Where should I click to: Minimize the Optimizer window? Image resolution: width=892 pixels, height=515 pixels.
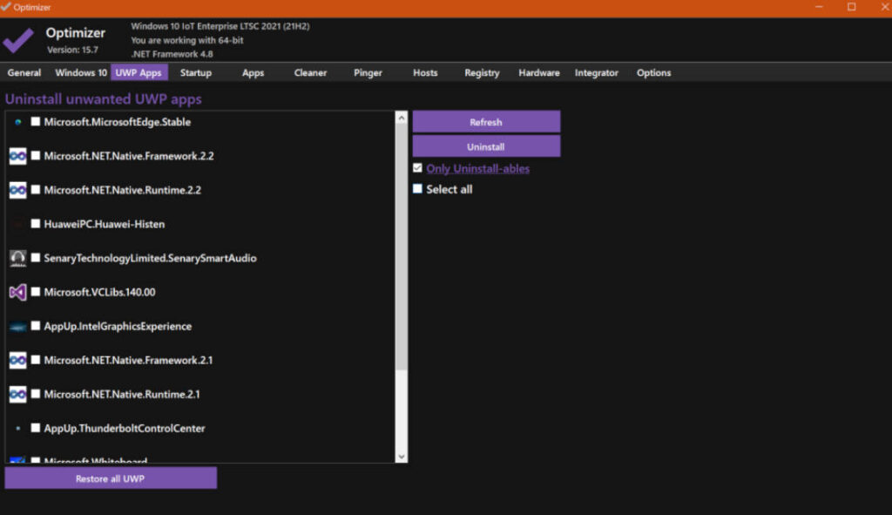click(x=819, y=7)
